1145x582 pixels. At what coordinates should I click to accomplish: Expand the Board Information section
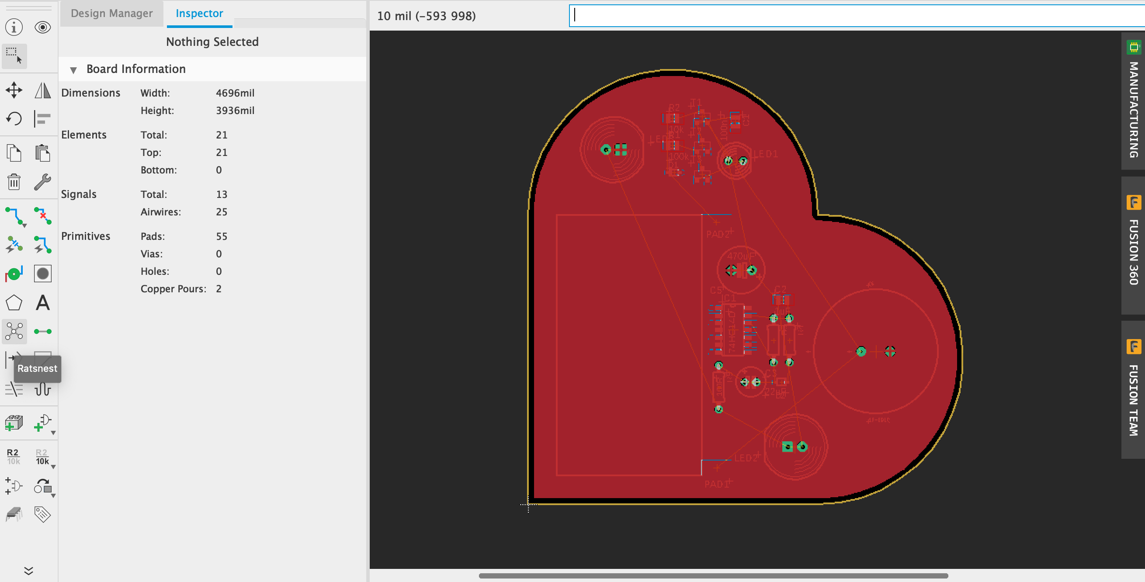pos(72,68)
